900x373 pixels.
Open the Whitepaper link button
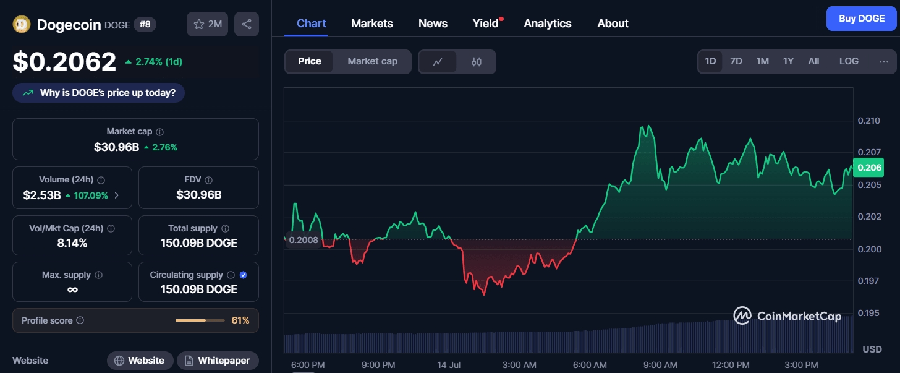click(x=218, y=361)
